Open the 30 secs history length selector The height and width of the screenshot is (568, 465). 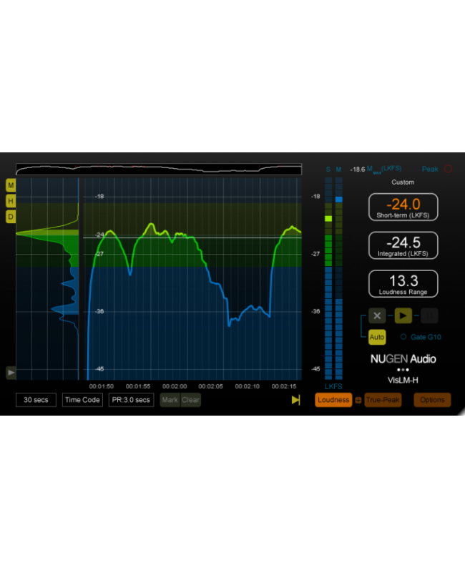click(36, 400)
